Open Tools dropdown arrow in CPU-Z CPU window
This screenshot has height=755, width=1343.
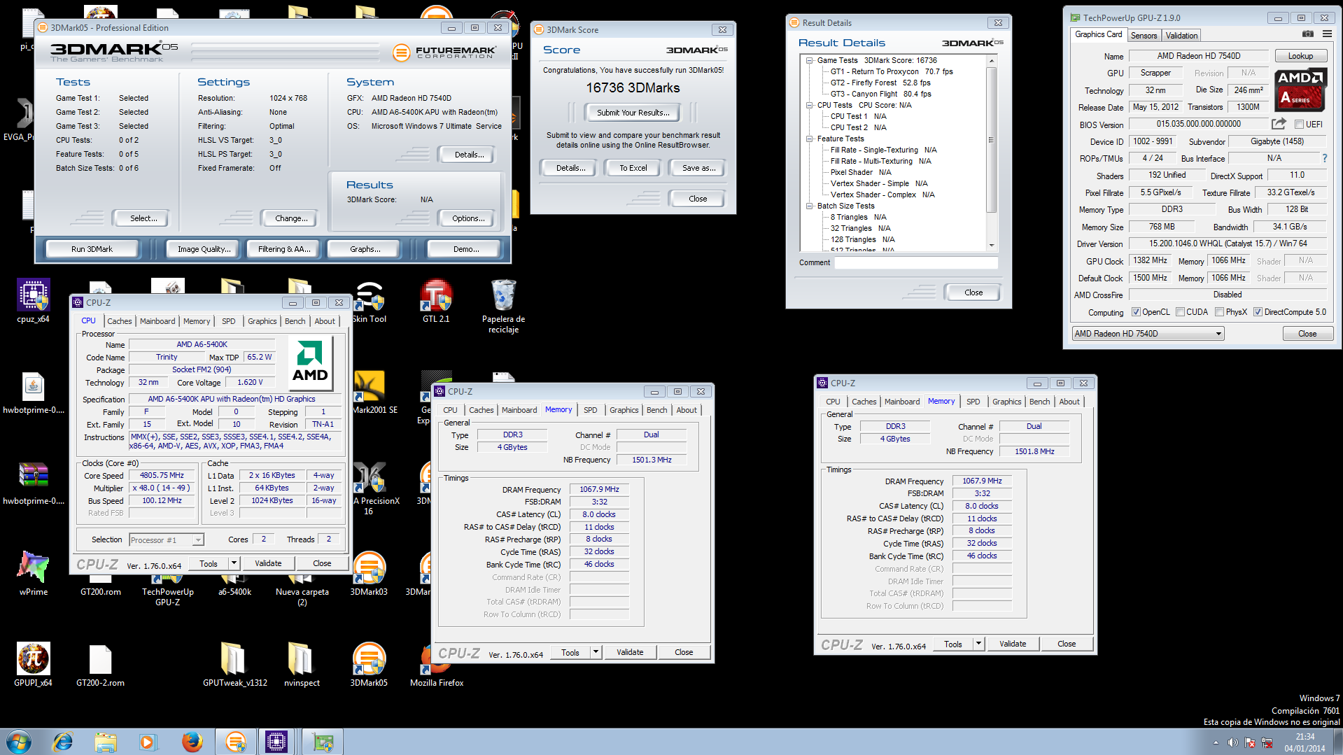coord(234,563)
